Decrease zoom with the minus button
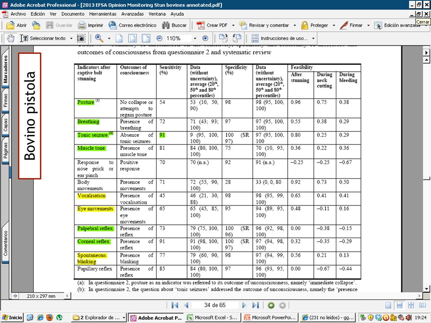The image size is (431, 323). pos(159,39)
